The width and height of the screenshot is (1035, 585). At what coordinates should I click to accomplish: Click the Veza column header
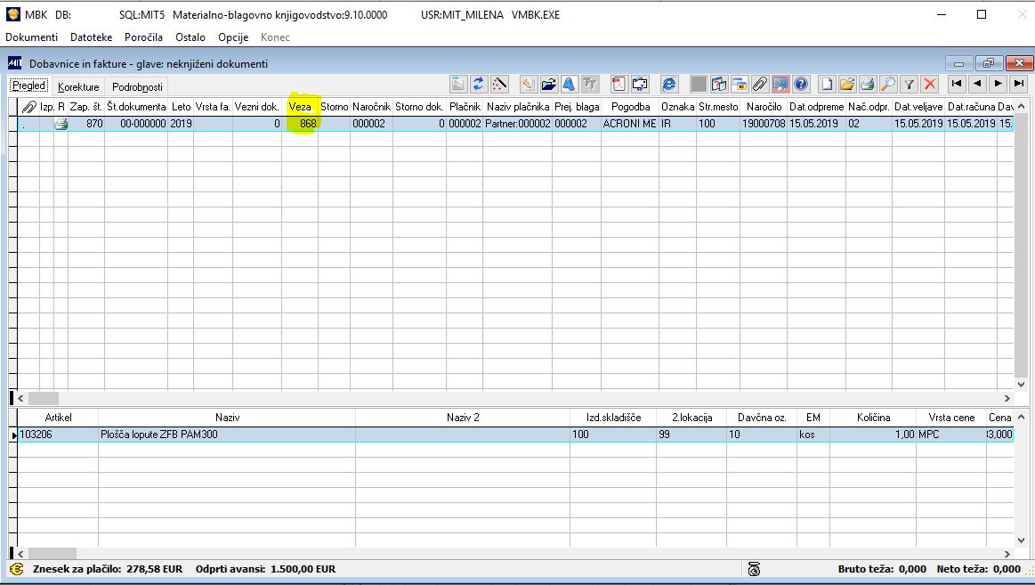pyautogui.click(x=300, y=106)
